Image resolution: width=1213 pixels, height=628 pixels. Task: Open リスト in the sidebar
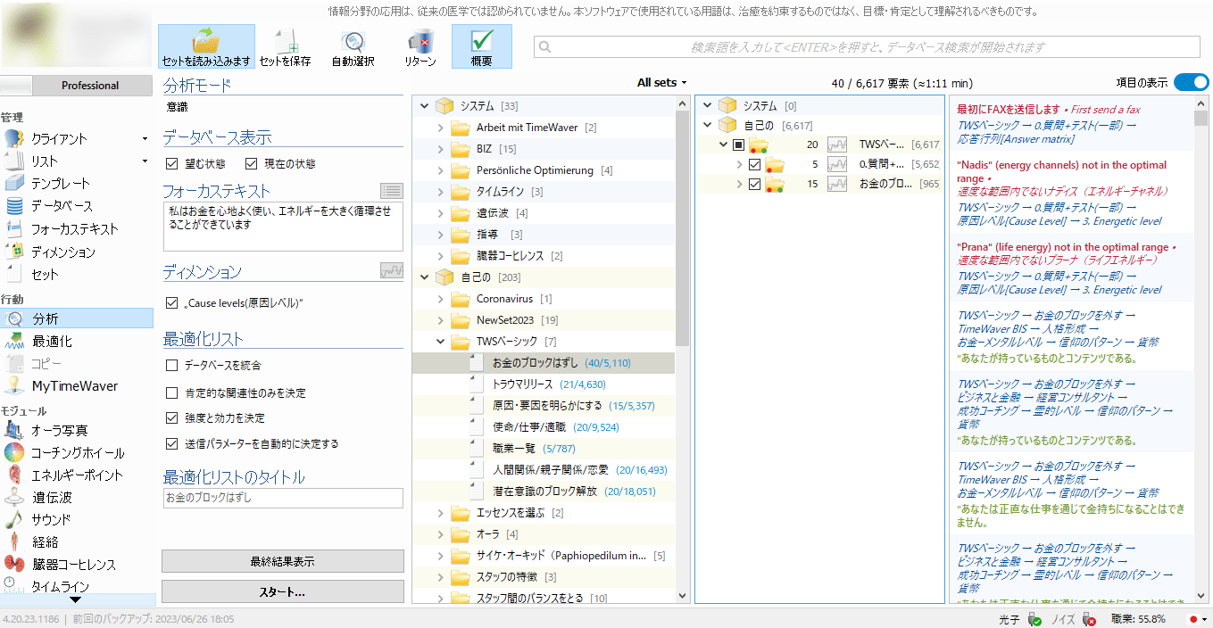coord(45,161)
